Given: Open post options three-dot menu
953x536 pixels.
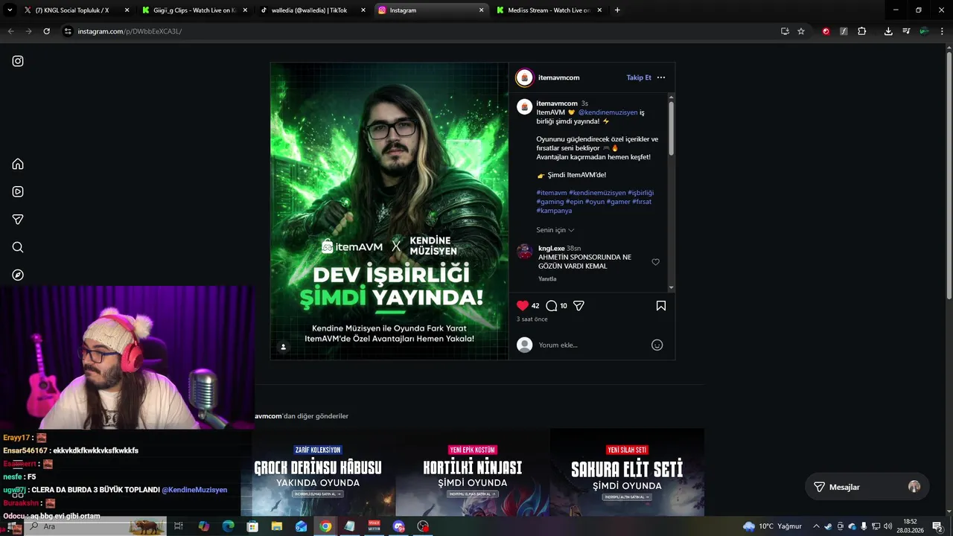Looking at the screenshot, I should (x=661, y=77).
